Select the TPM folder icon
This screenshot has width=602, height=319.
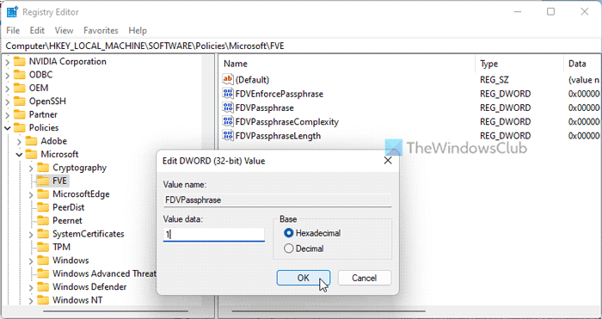43,247
